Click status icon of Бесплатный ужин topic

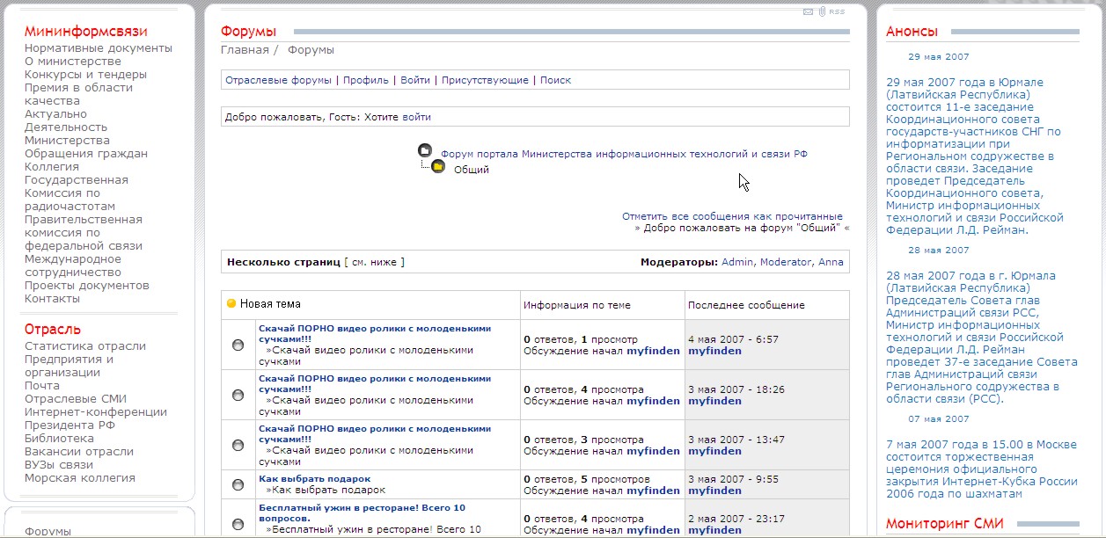[x=238, y=524]
